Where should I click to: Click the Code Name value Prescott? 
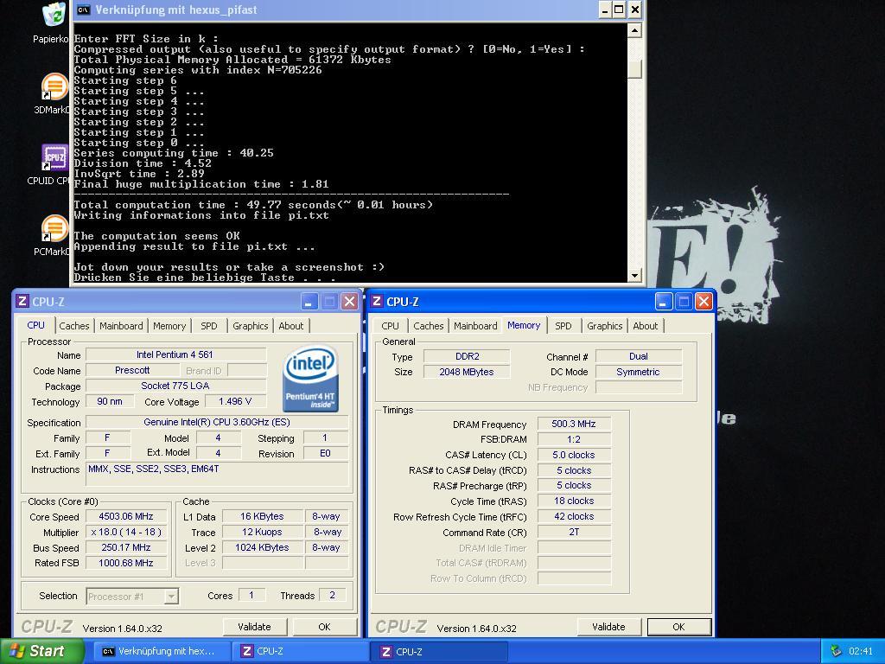coord(132,370)
